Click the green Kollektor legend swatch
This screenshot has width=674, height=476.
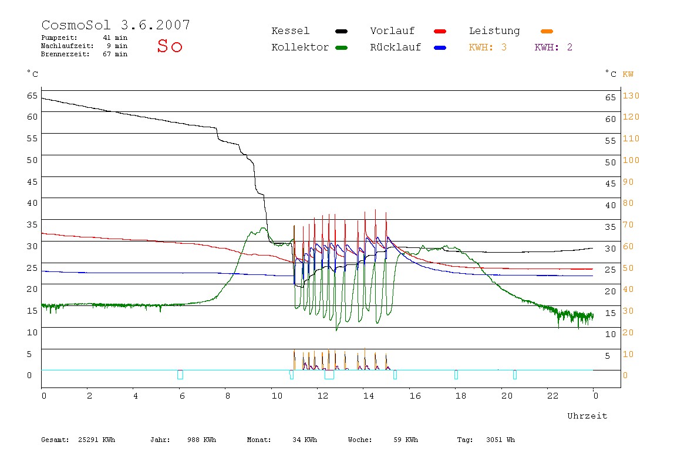341,47
